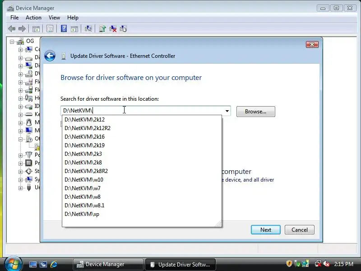Click the Forward arrow in Device Manager toolbar

(x=22, y=29)
